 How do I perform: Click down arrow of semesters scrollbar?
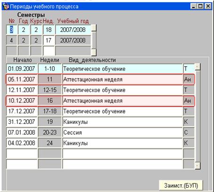pyautogui.click(x=94, y=52)
